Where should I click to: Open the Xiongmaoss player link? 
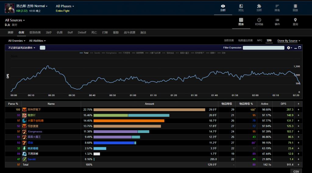click(35, 132)
